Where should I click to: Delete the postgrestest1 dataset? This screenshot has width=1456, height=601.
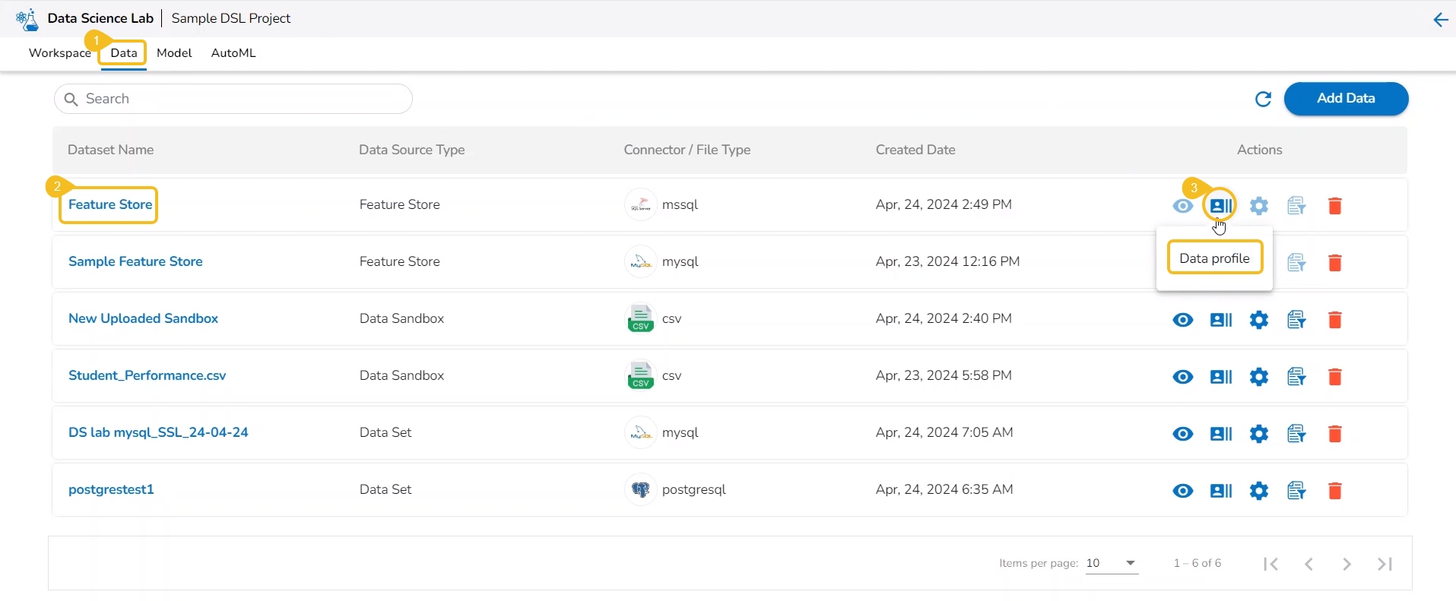[x=1334, y=491]
